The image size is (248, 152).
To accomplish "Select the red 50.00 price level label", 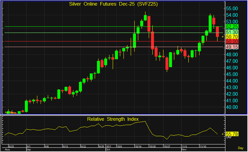I will pos(232,42).
